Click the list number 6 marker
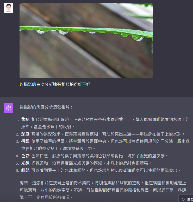Image resolution: width=193 pixels, height=202 pixels. point(17,171)
